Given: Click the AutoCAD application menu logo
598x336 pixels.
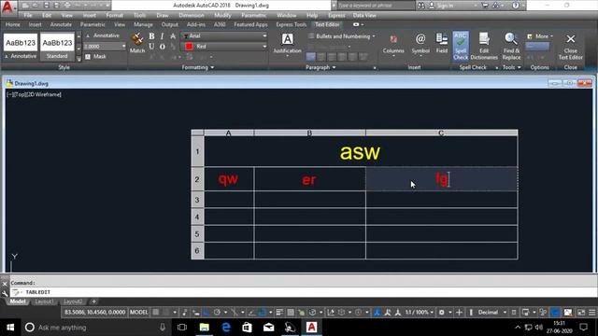Looking at the screenshot, I should [x=7, y=7].
